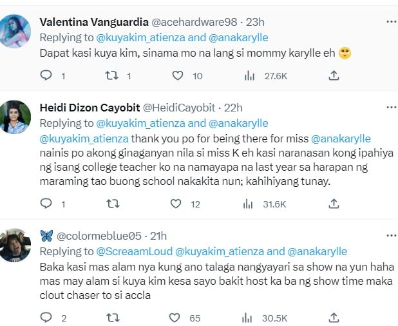The width and height of the screenshot is (398, 326).
Task: Share Valentina Vanguardia's tweet
Action: pos(334,76)
